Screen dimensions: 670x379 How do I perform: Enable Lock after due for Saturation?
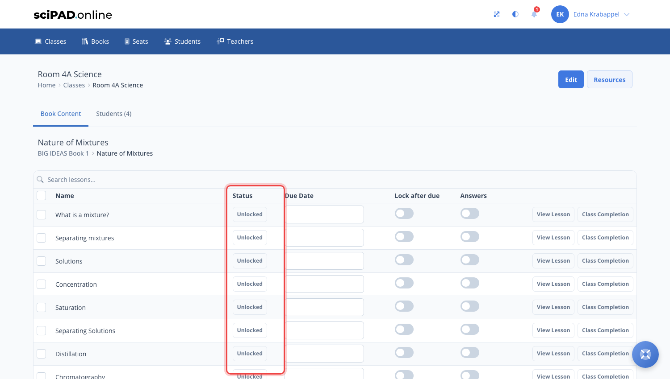(404, 306)
